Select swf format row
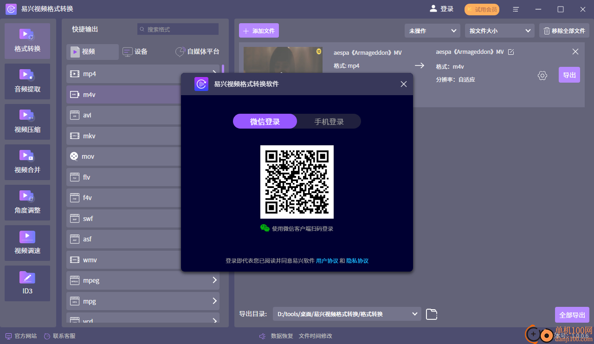Image resolution: width=594 pixels, height=344 pixels. pos(143,219)
